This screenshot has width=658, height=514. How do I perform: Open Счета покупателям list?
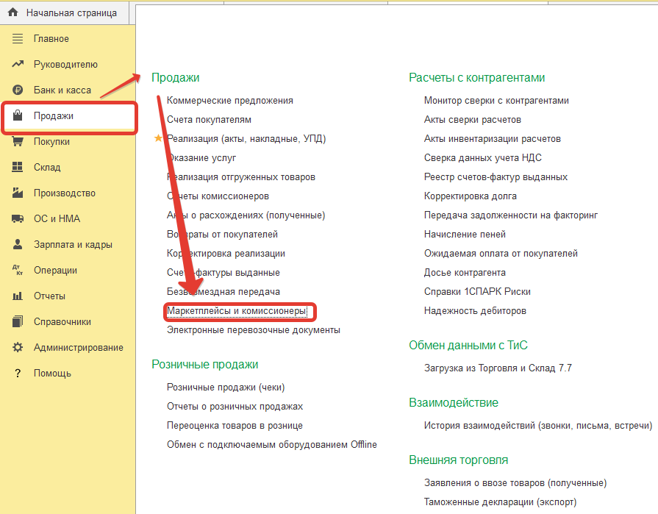click(209, 120)
